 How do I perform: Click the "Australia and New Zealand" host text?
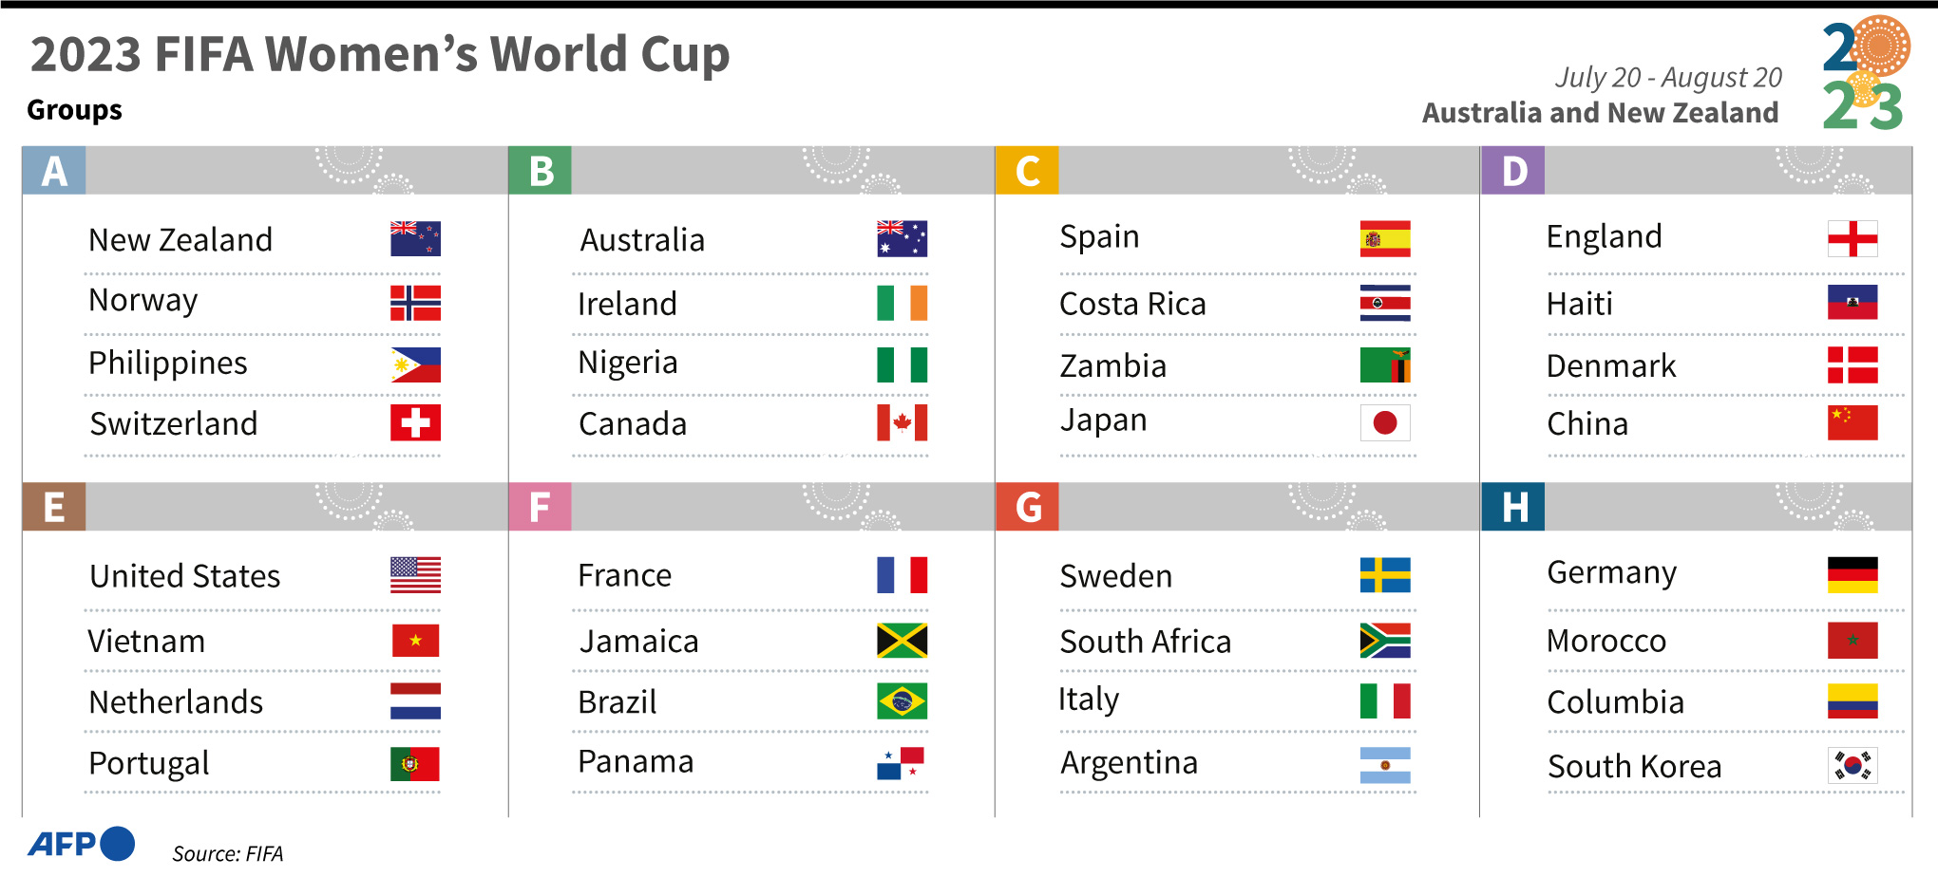click(1600, 113)
